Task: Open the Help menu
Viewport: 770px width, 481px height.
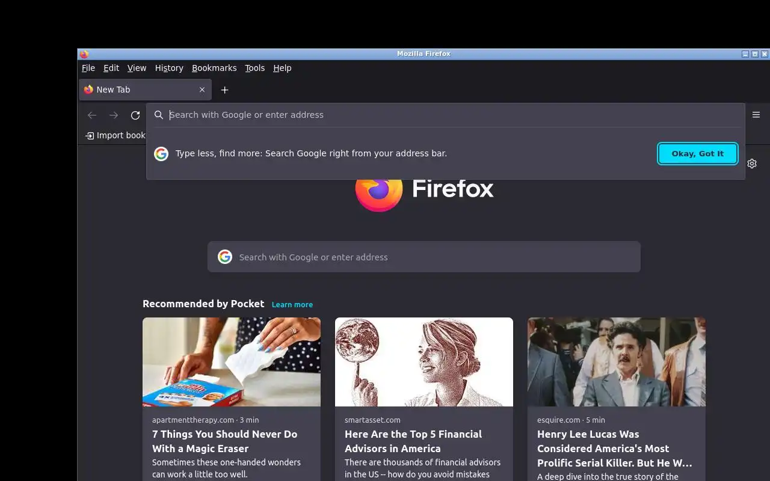Action: 282,68
